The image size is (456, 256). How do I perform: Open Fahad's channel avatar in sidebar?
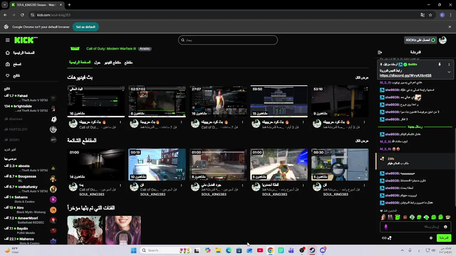click(x=53, y=98)
